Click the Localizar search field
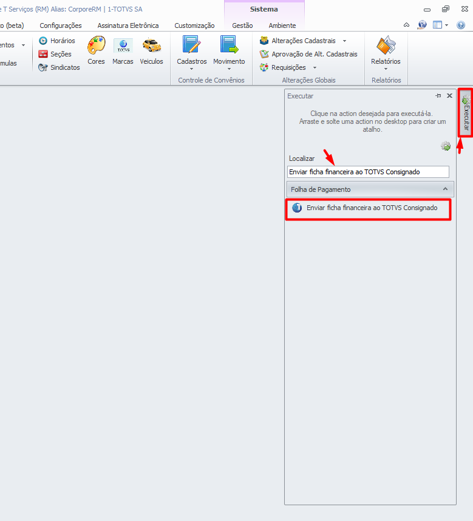 [368, 172]
